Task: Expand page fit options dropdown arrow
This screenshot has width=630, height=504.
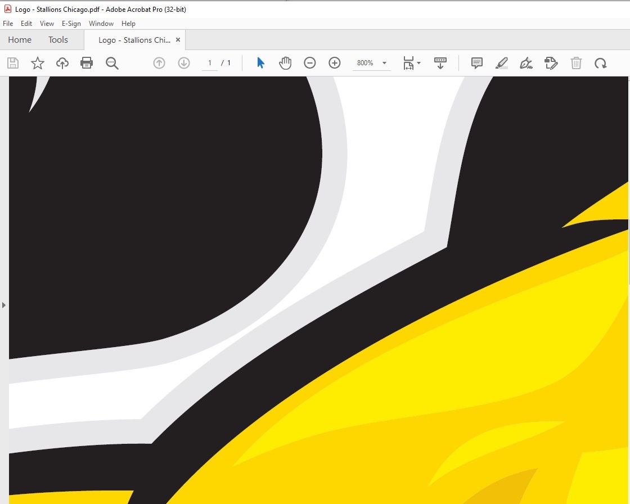Action: pos(419,63)
